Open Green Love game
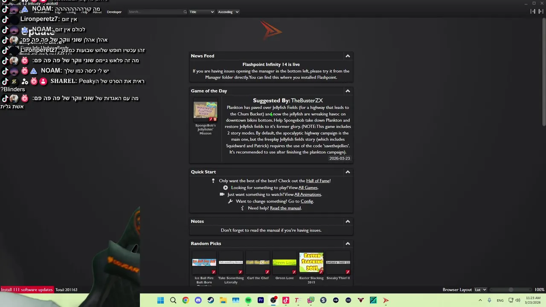 [285, 263]
